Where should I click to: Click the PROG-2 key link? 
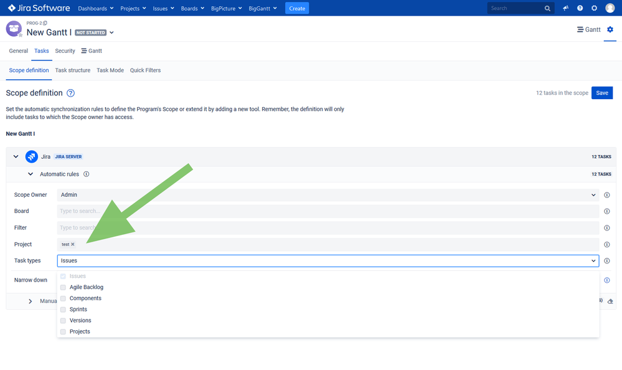point(34,23)
